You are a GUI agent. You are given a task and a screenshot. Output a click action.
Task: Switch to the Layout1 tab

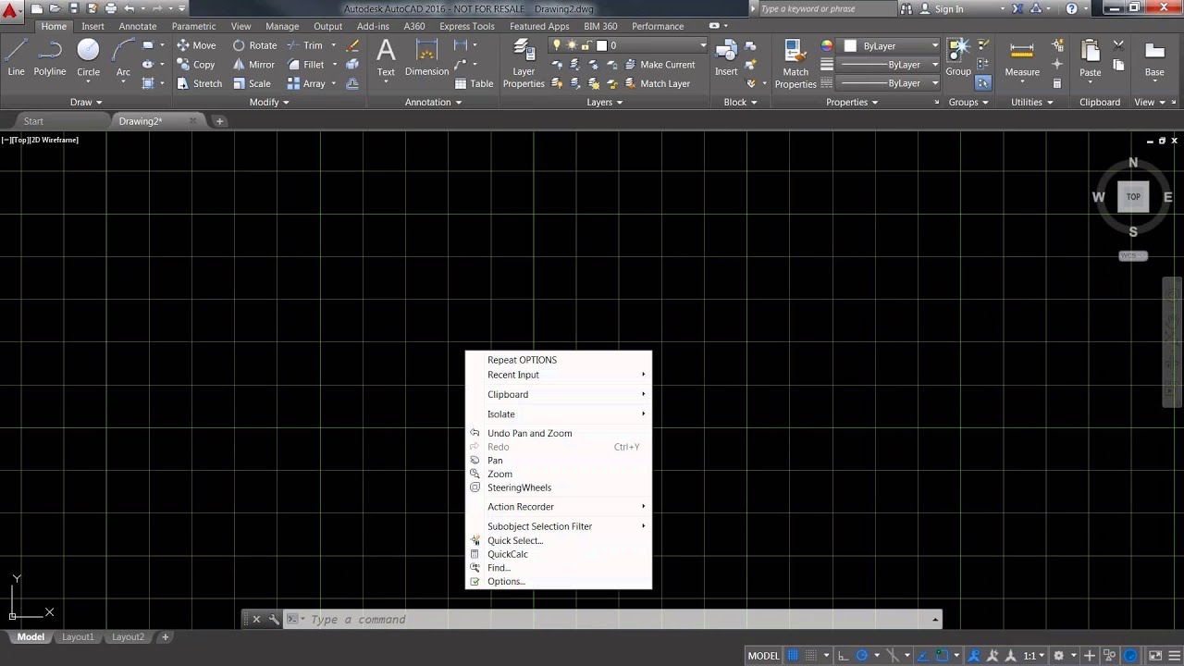point(78,636)
